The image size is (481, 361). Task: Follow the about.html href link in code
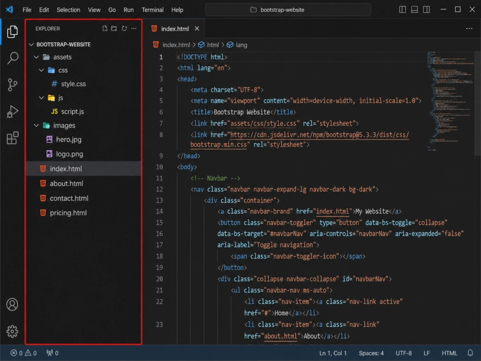click(281, 336)
